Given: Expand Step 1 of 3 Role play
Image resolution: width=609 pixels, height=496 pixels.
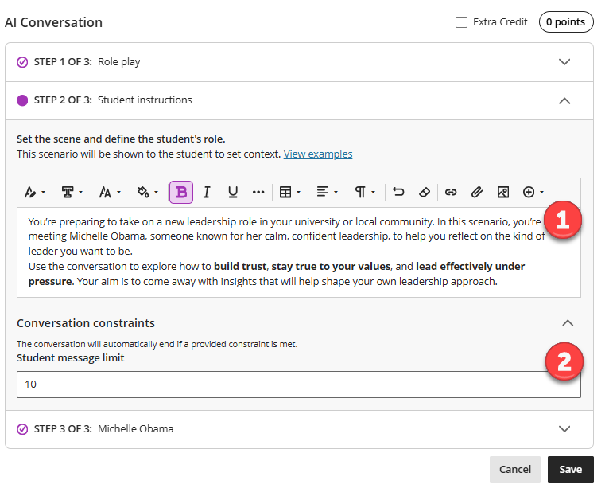Looking at the screenshot, I should tap(564, 62).
